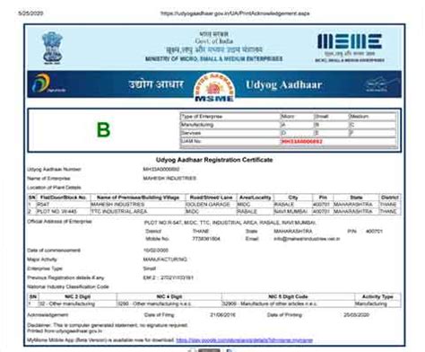The width and height of the screenshot is (425, 352).
Task: Click the 'Acknowledgement' label
Action: tap(48, 315)
